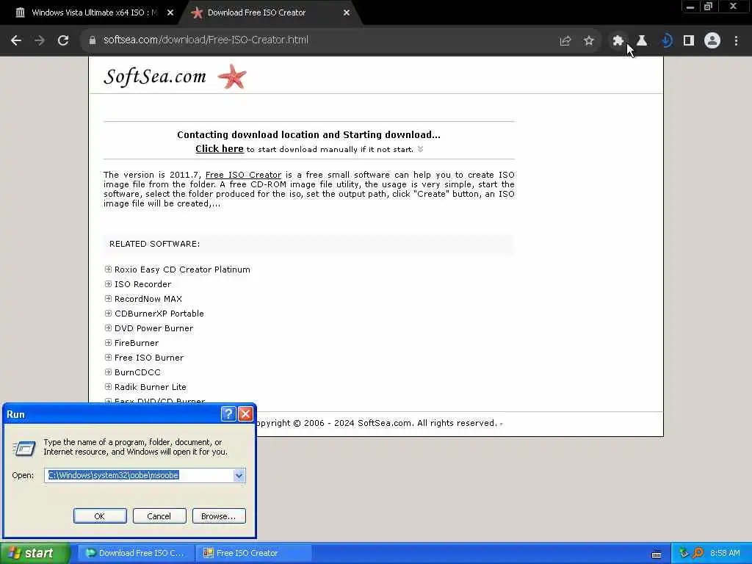Toggle the browser side panel icon
The width and height of the screenshot is (752, 564).
click(x=689, y=41)
